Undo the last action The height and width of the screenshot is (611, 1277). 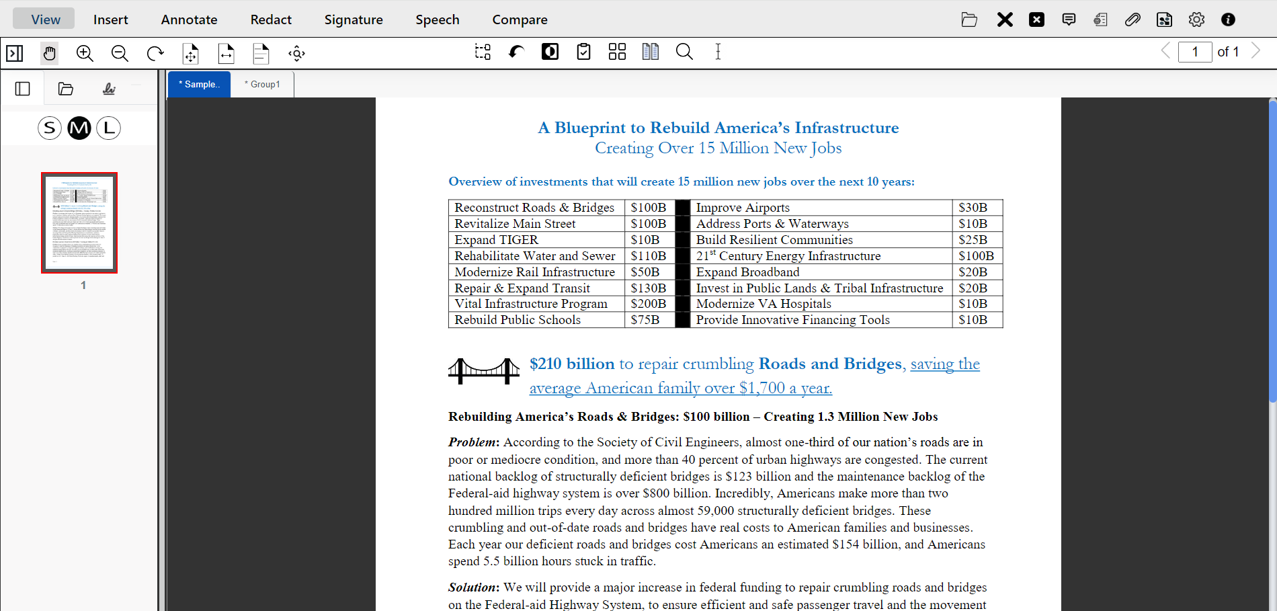coord(516,52)
